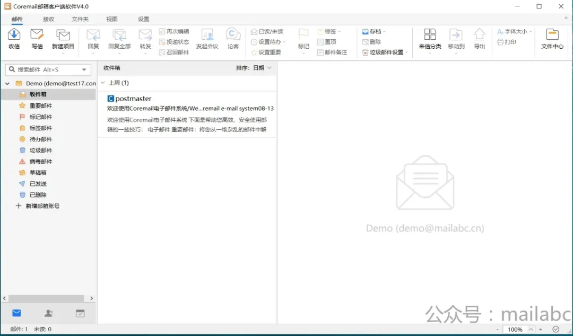Screen dimensions: 573x336
Task: Click the folder pane scrollbar right arrow
Action: pos(91,298)
